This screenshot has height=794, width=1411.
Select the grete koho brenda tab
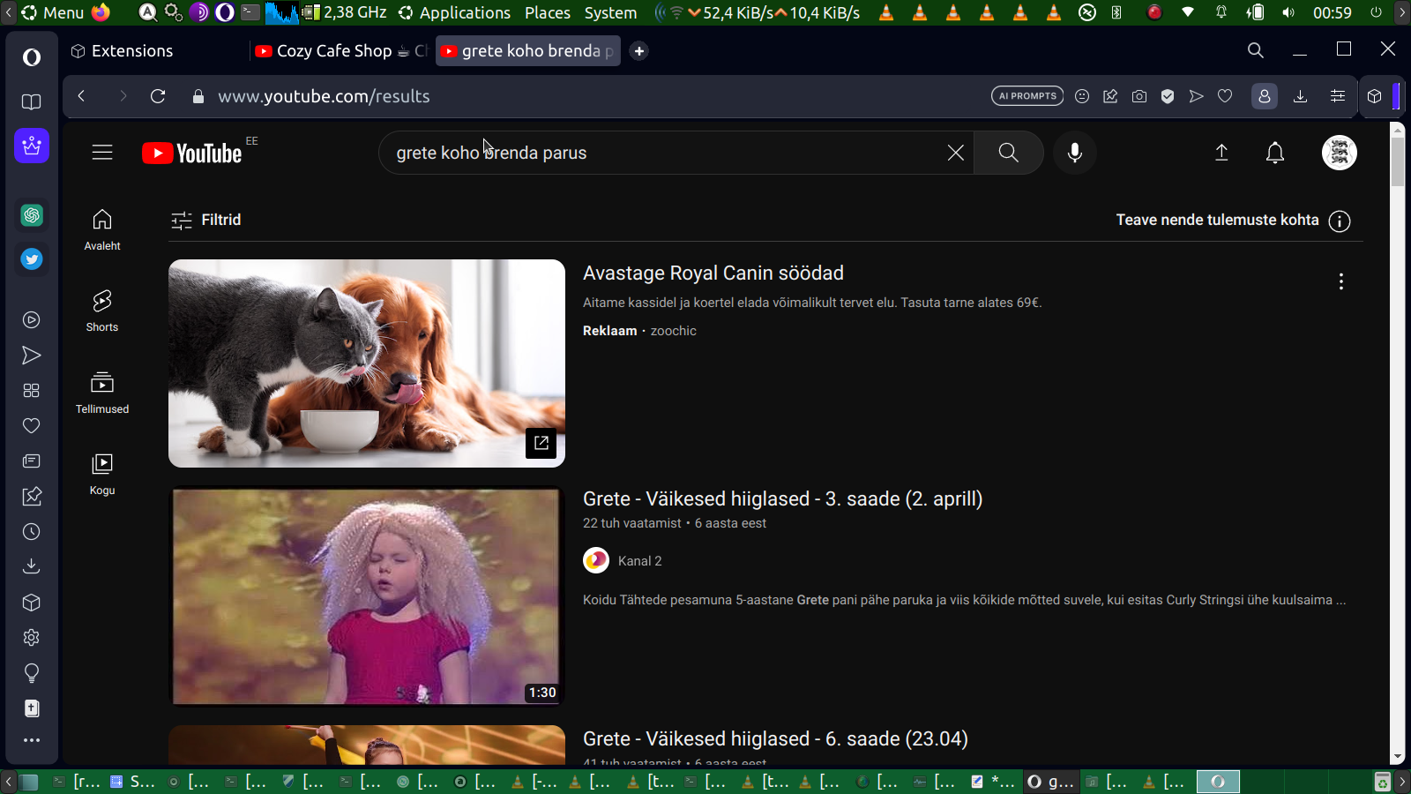click(528, 51)
